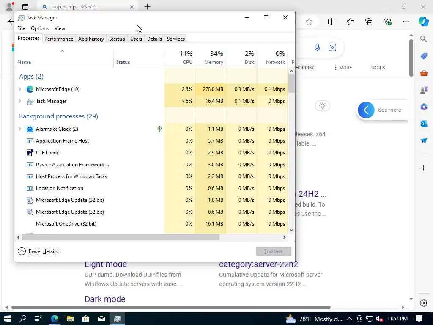This screenshot has height=325, width=433.
Task: Open Edge sidebar settings gear
Action: tap(424, 303)
